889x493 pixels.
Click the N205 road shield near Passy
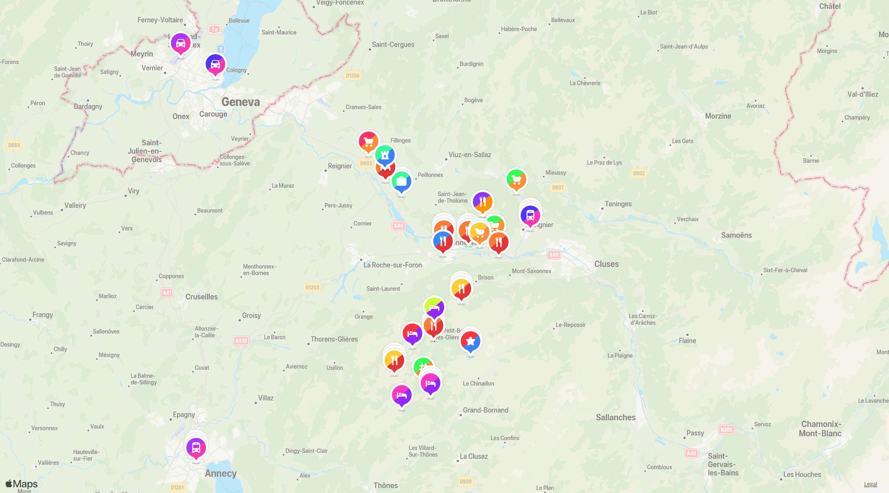pos(726,430)
